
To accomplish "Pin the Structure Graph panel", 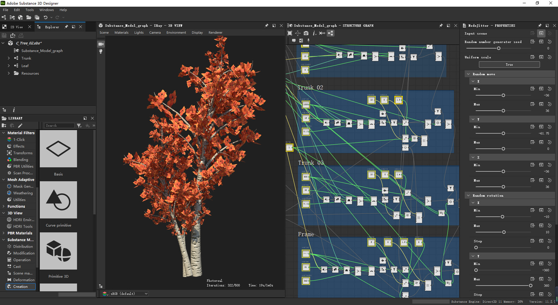I will (441, 25).
